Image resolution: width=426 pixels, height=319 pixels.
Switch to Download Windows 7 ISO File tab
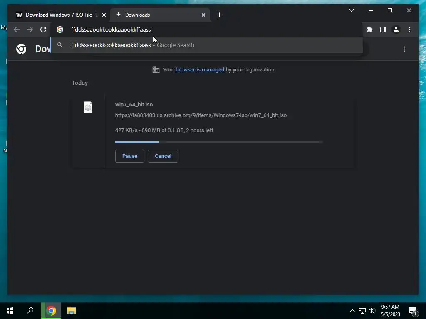(x=58, y=15)
